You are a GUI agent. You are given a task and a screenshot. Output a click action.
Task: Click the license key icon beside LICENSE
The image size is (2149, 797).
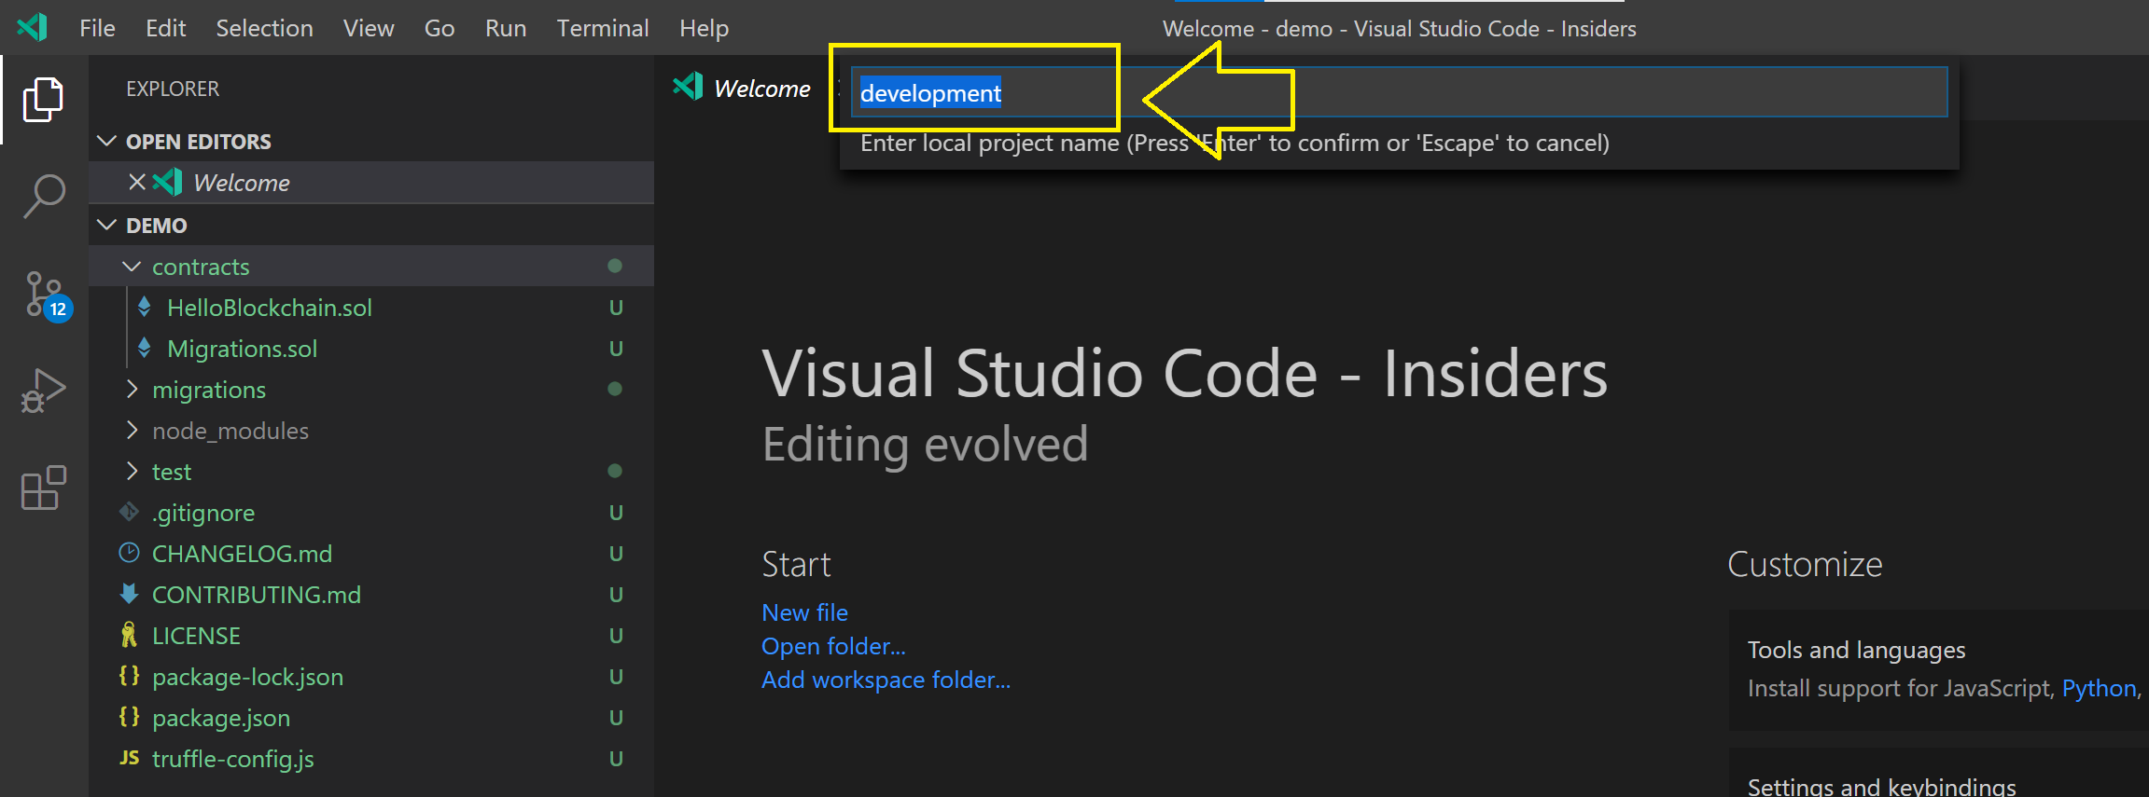tap(129, 635)
